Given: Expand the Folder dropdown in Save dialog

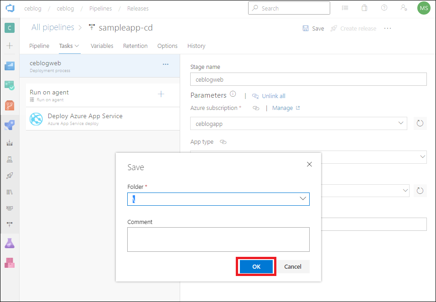Looking at the screenshot, I should point(303,199).
